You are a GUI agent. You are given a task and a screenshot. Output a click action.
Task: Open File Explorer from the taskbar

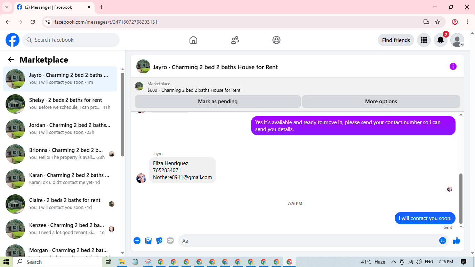point(122,262)
